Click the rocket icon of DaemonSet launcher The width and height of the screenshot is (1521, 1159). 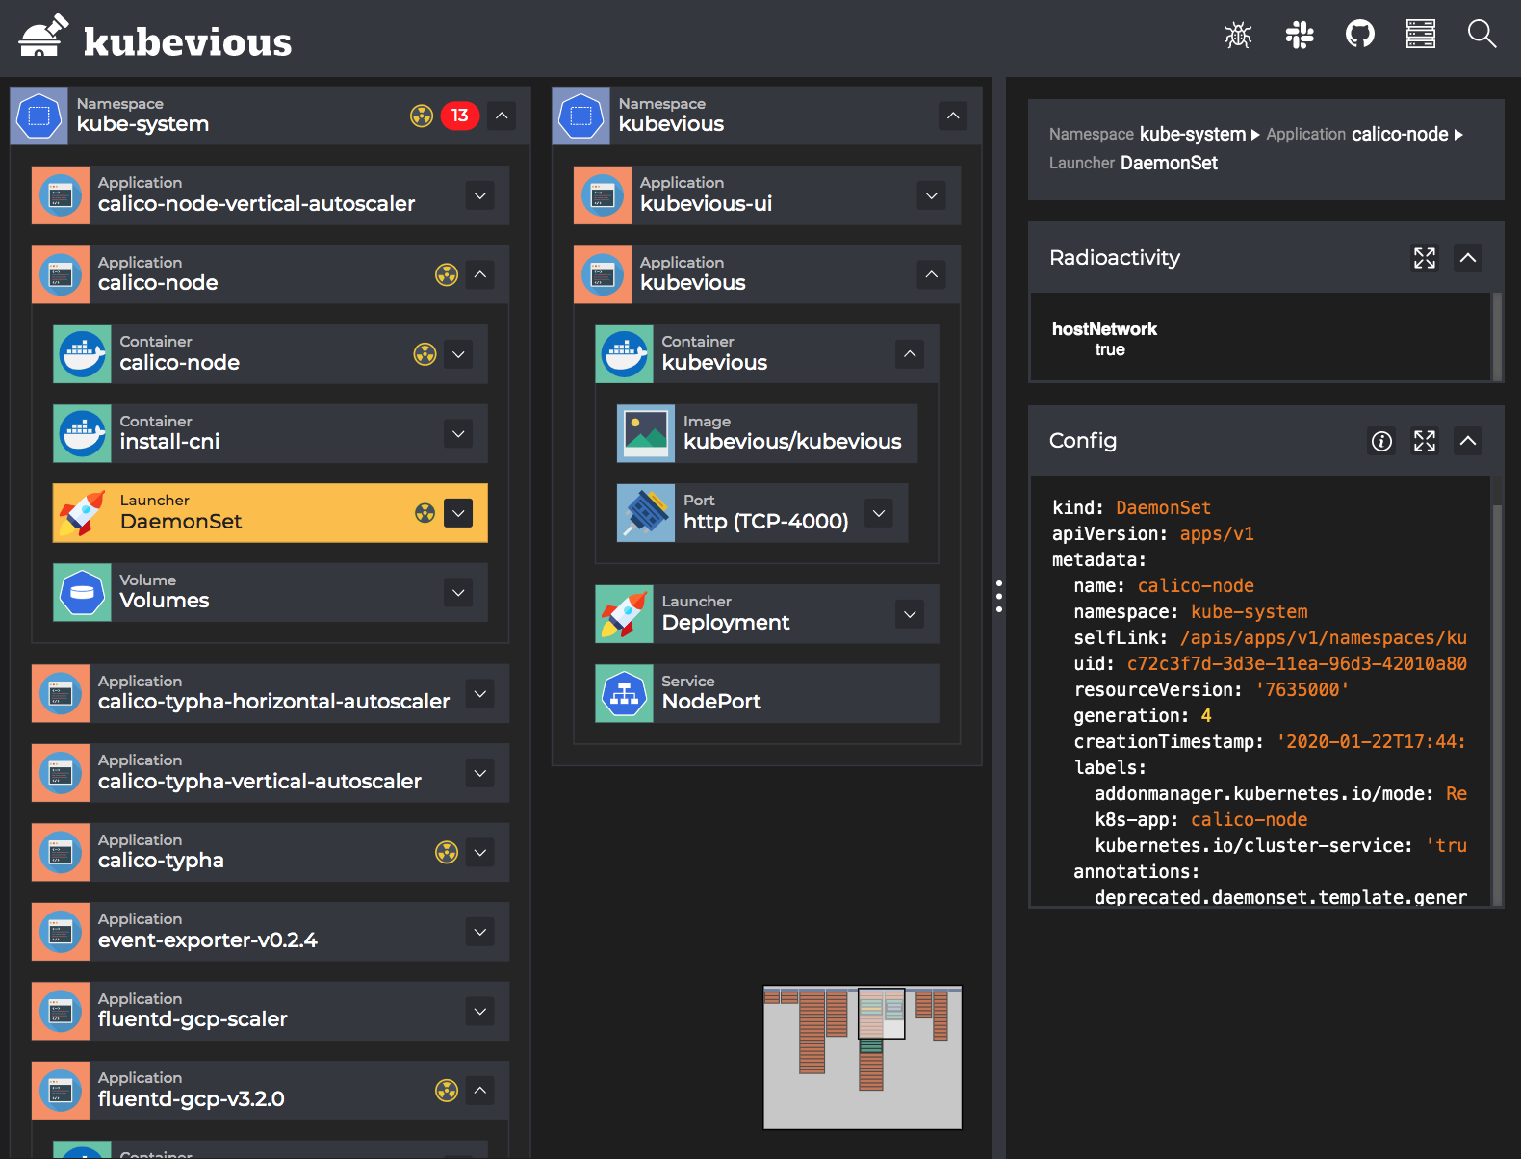[x=83, y=513]
